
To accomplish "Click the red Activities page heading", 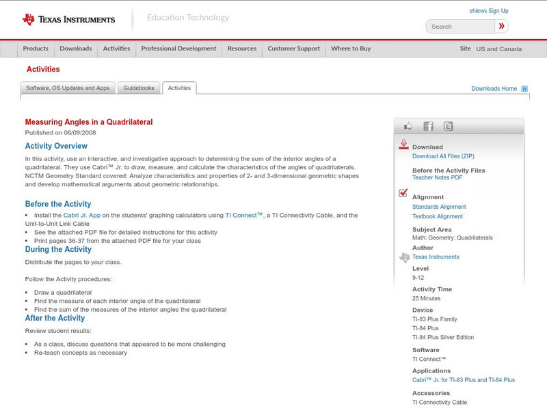I will point(43,70).
